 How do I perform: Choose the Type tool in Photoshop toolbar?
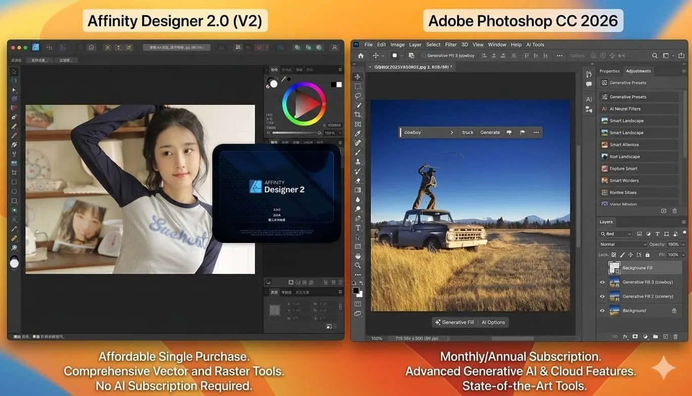point(358,228)
